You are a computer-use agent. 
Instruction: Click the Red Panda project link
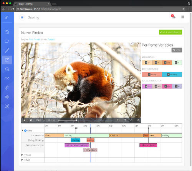(35, 40)
